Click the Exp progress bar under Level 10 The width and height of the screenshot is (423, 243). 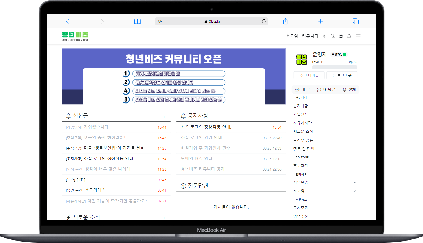click(x=335, y=67)
